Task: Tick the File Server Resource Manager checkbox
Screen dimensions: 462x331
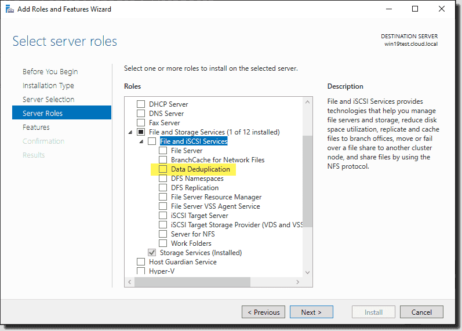Action: click(163, 197)
